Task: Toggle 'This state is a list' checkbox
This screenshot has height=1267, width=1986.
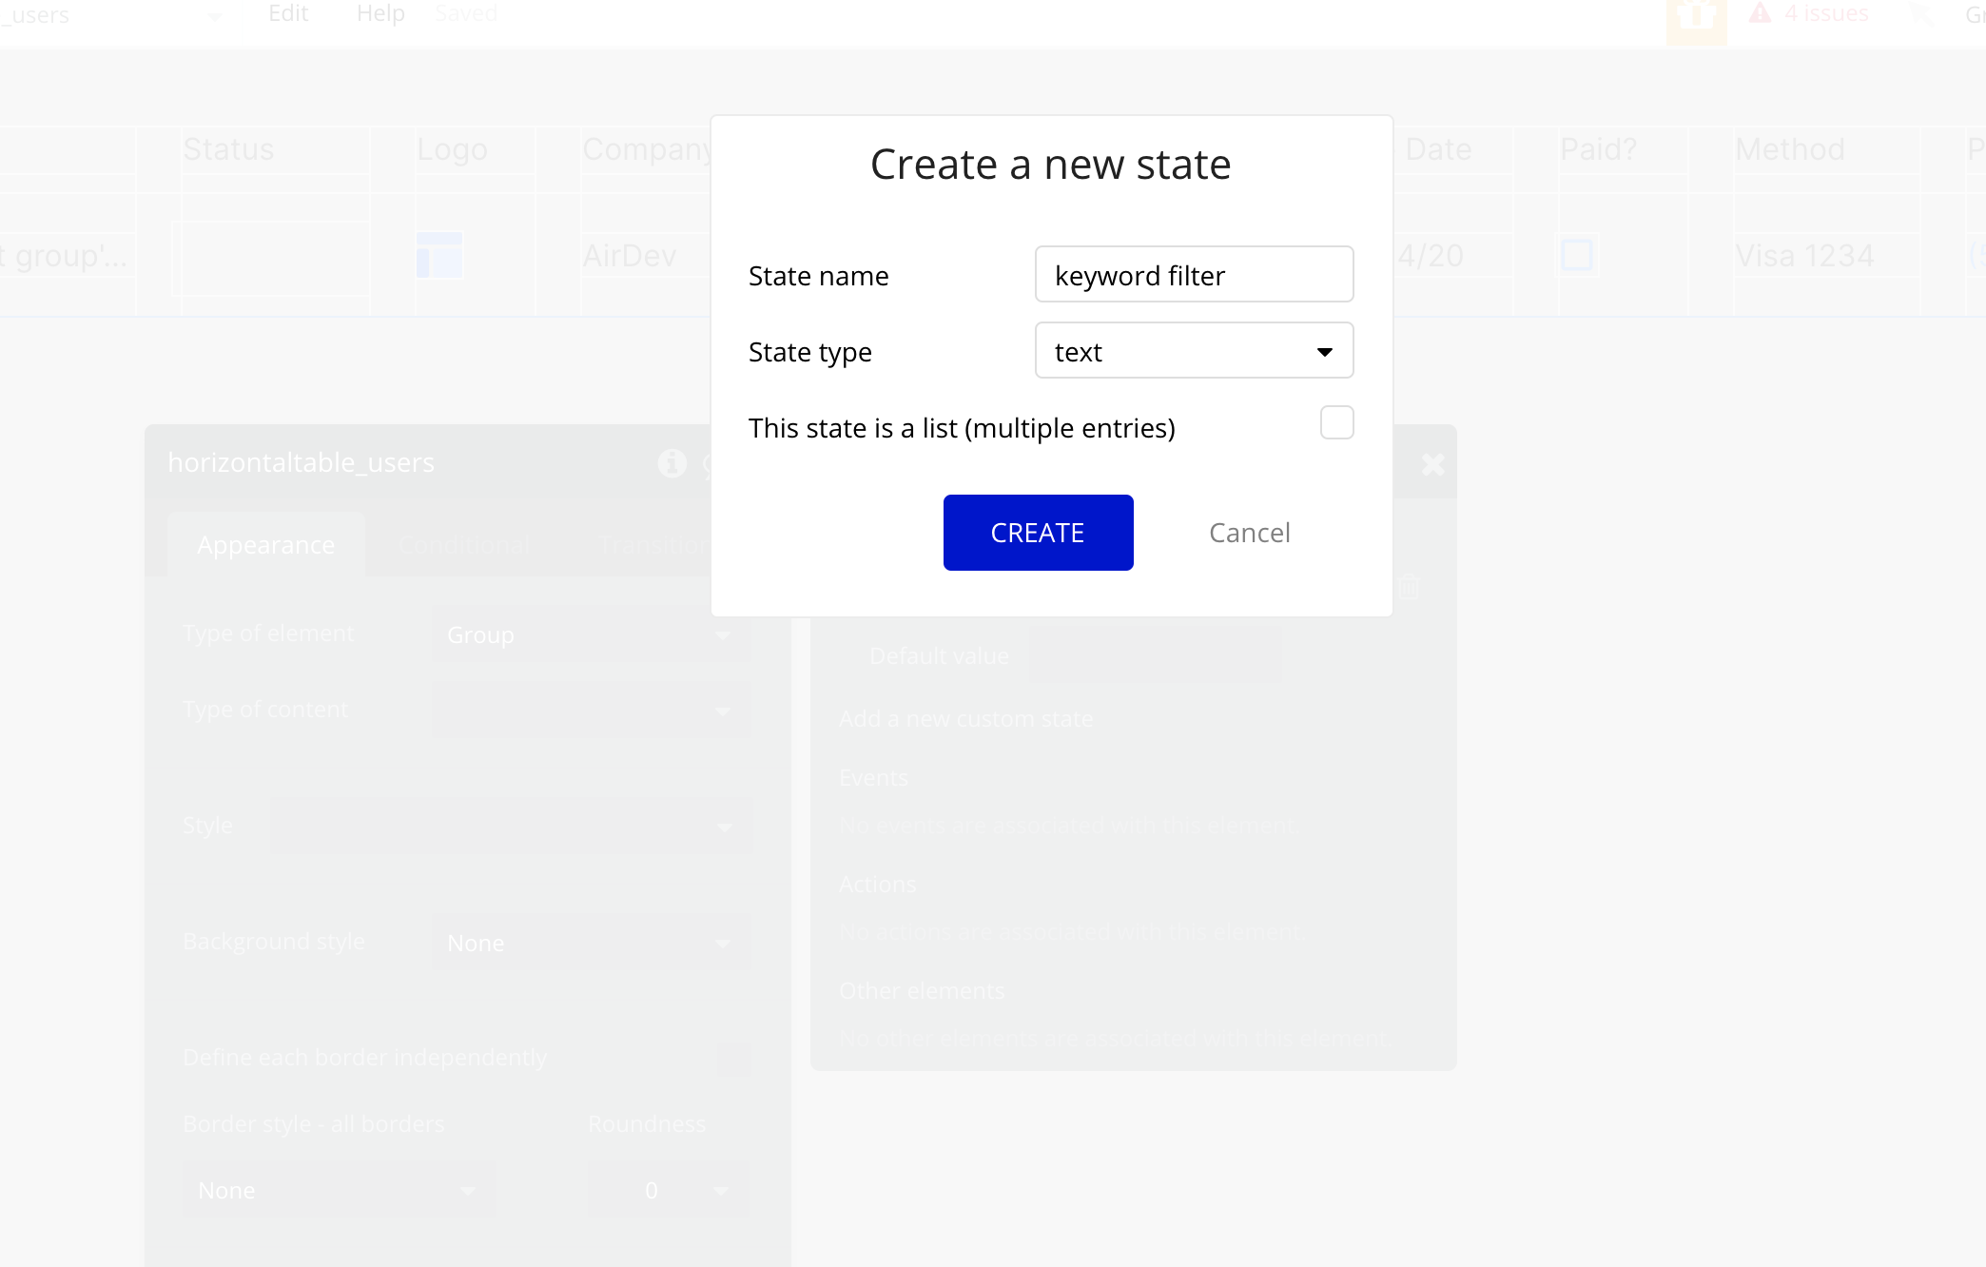Action: tap(1336, 423)
